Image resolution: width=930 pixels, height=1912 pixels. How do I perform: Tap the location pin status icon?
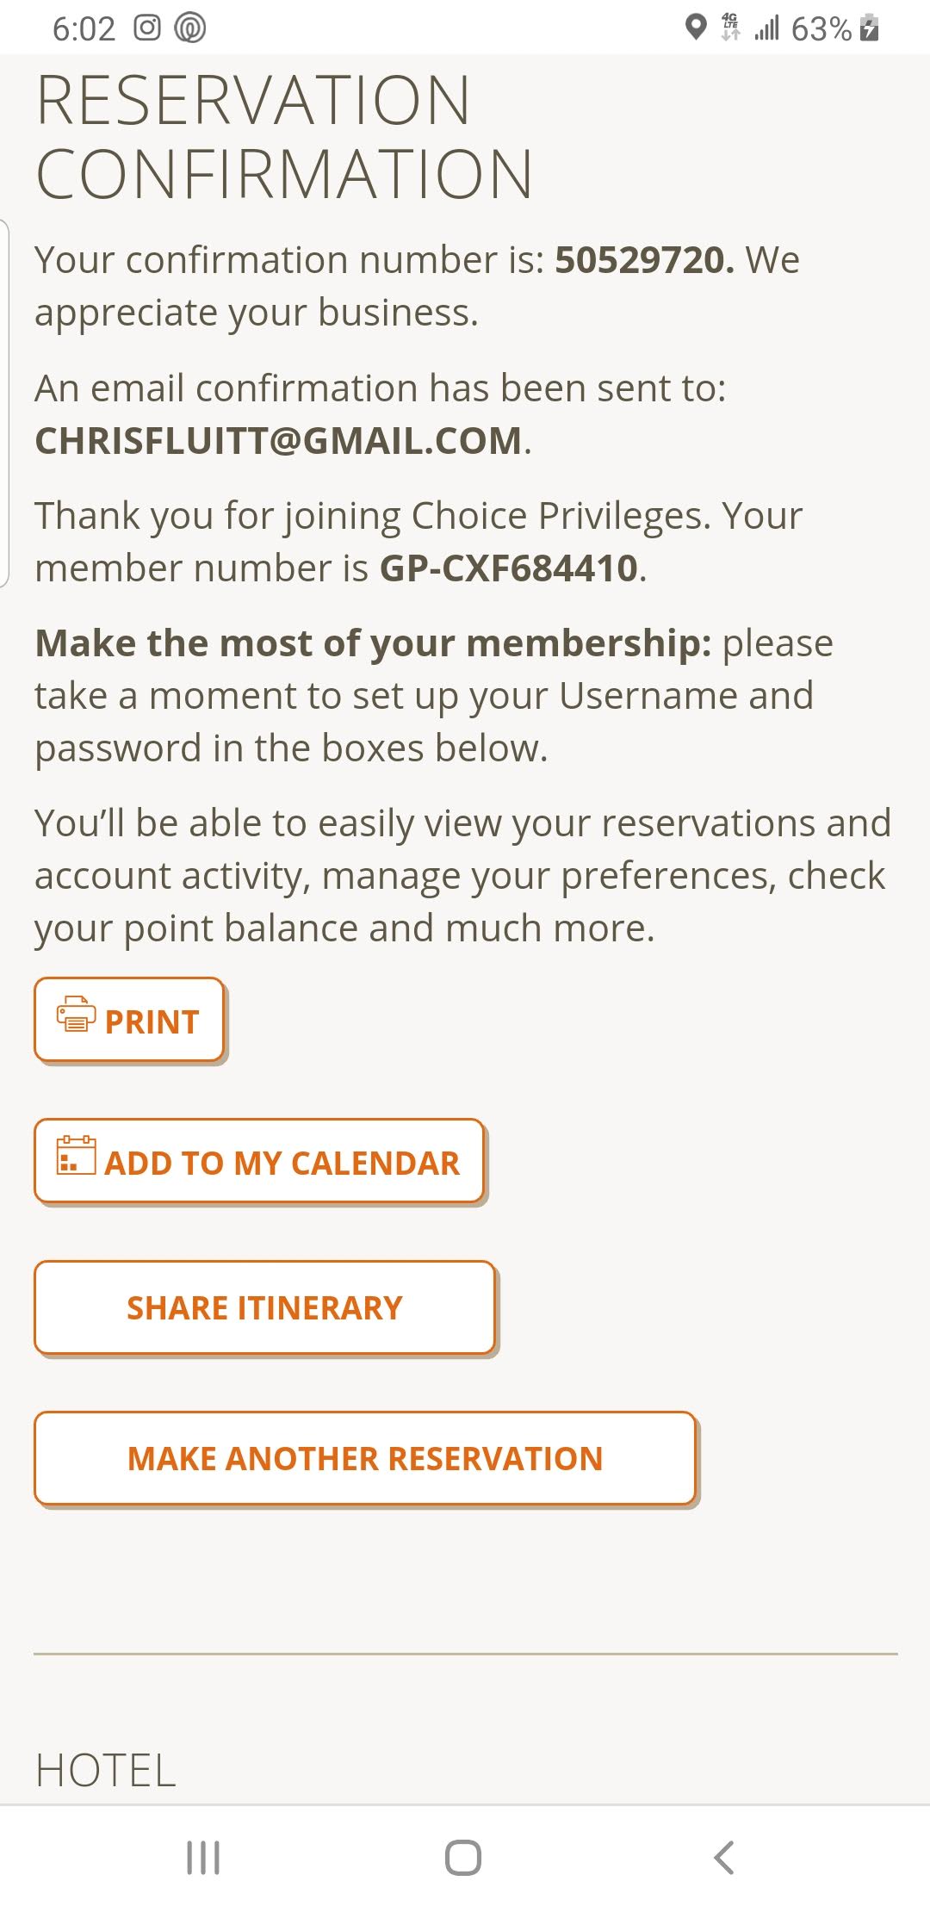696,28
